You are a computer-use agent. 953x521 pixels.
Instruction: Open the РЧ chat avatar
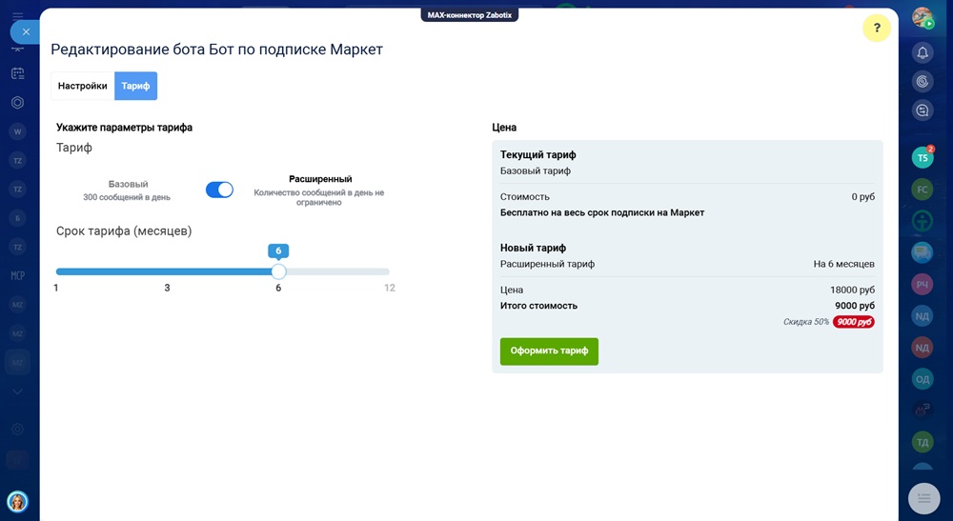click(x=922, y=284)
